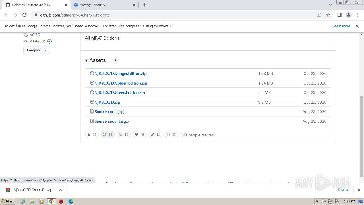Open the Opera taskbar icon
The image size is (364, 205).
(61, 201)
